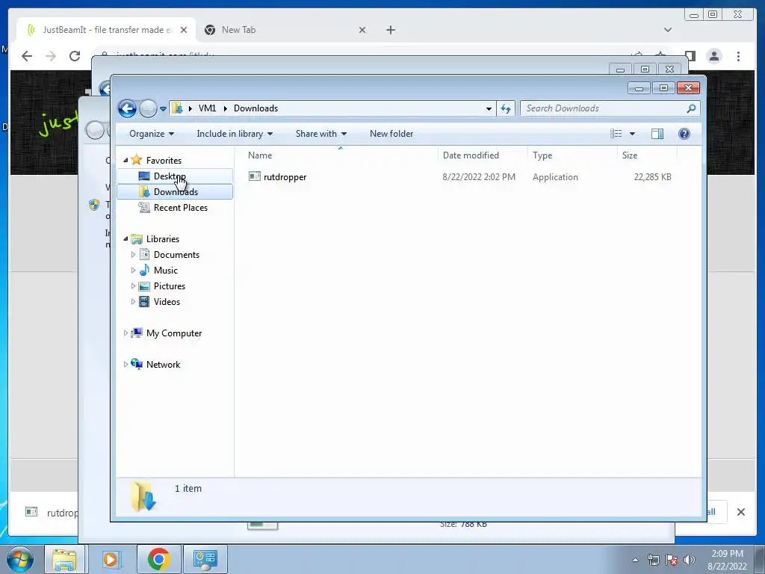
Task: Open Chrome three-dot menu
Action: coord(738,56)
